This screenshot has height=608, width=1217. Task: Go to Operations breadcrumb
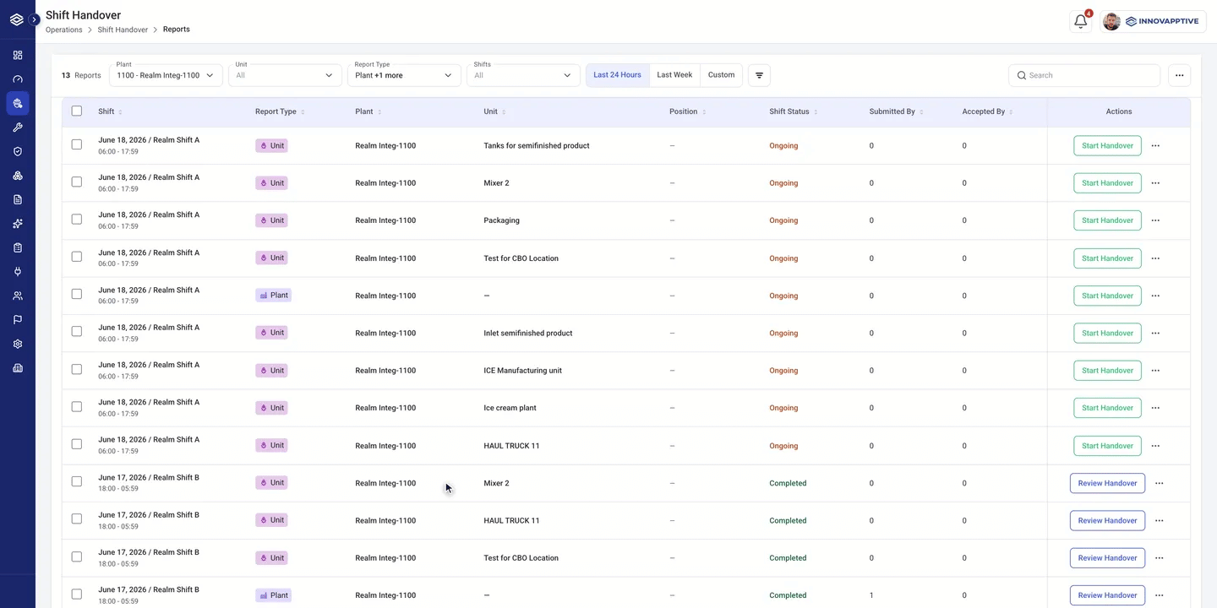pos(64,30)
